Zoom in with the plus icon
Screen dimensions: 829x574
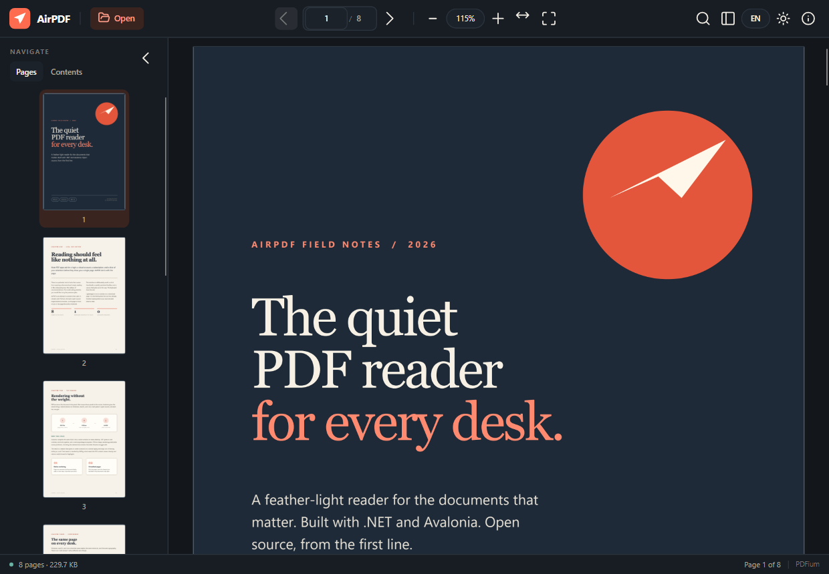498,19
